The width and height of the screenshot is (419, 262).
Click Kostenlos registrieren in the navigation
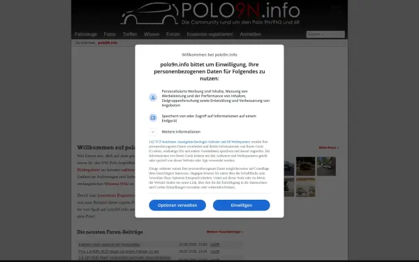click(209, 34)
